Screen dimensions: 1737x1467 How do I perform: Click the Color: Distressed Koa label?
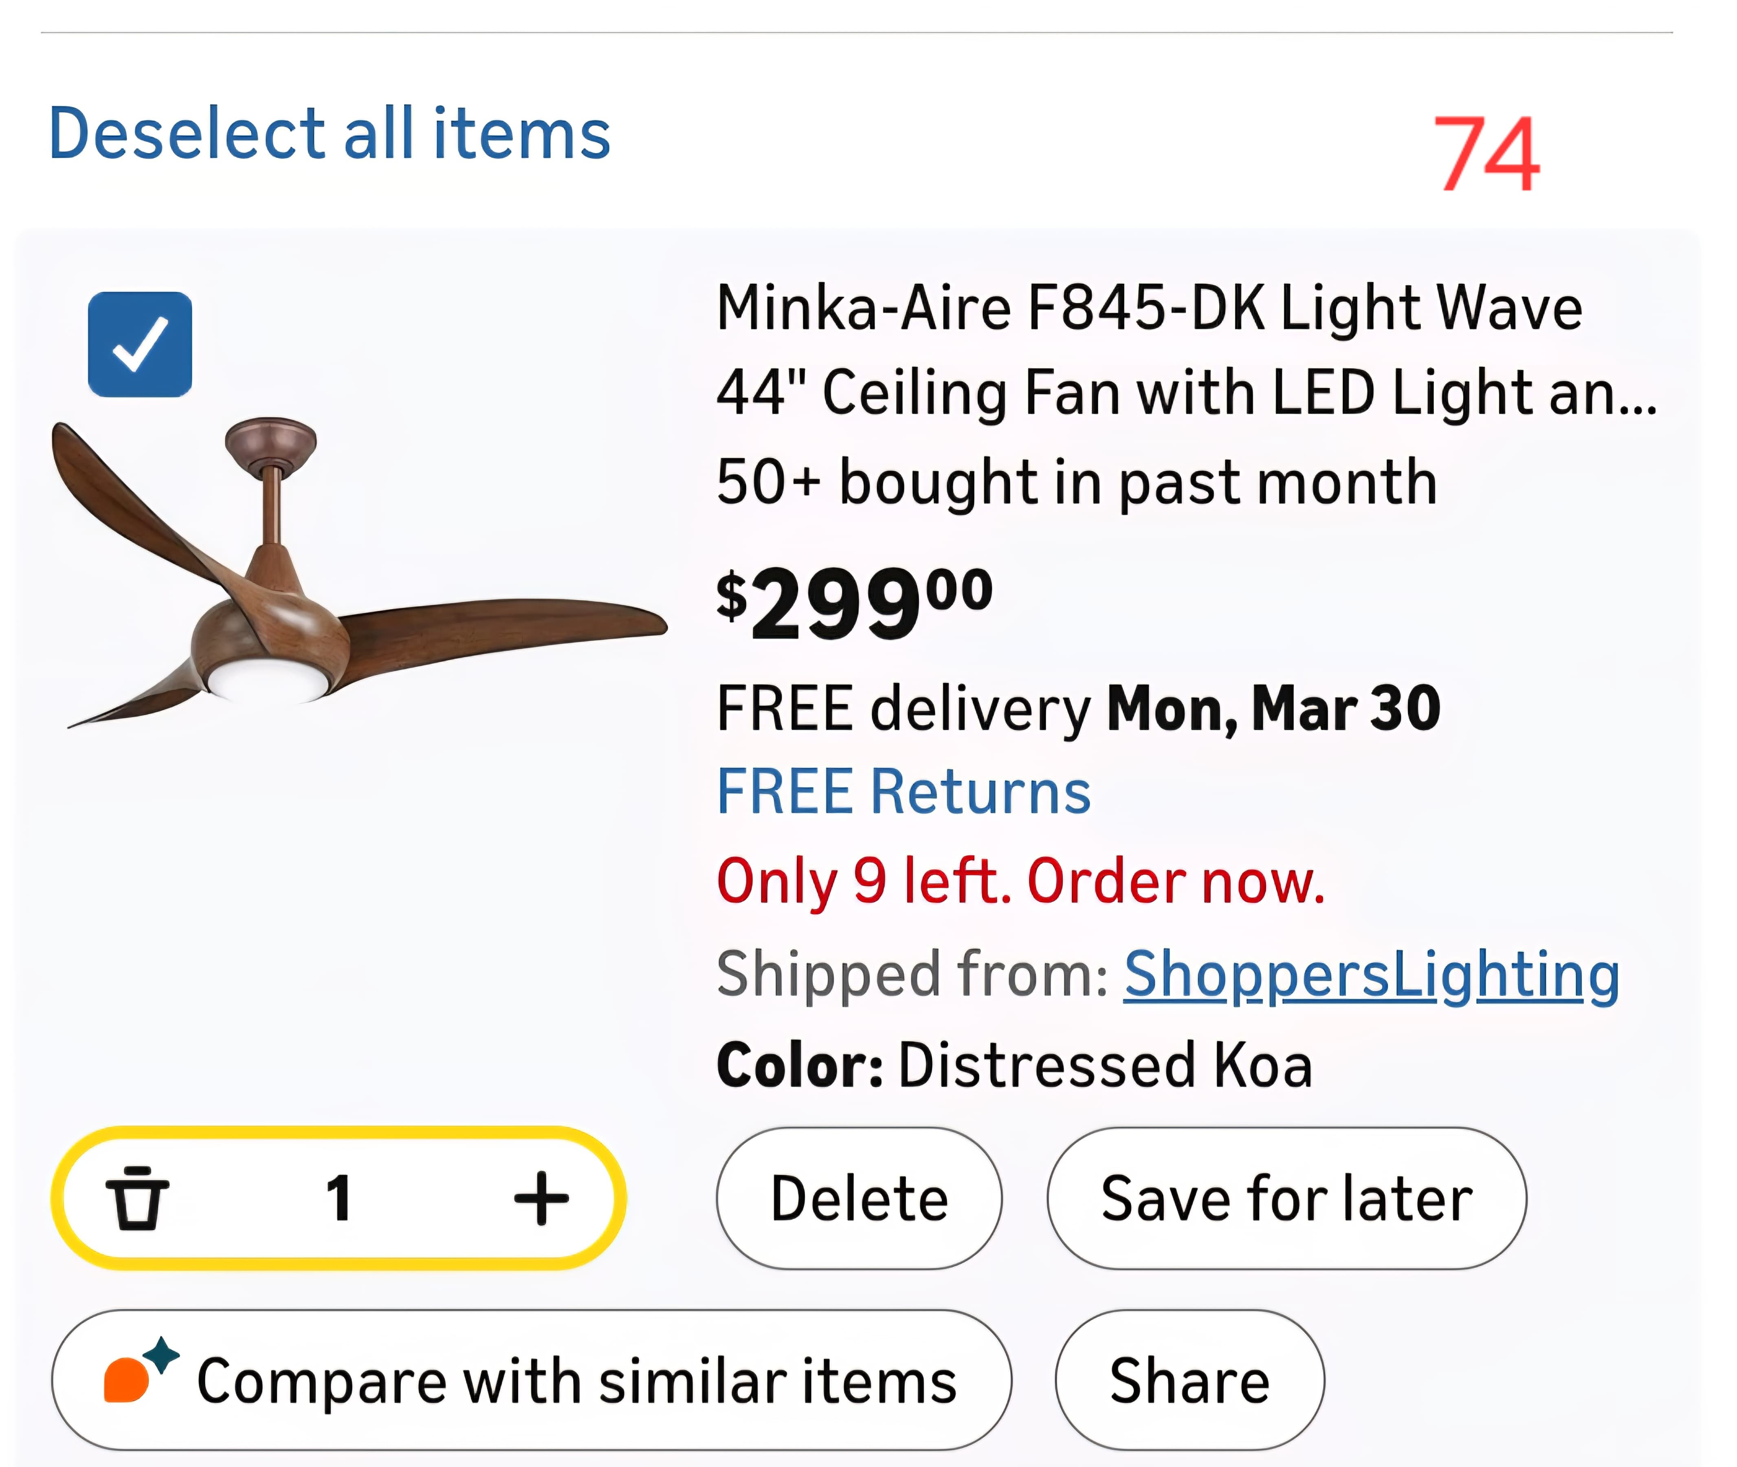pyautogui.click(x=1014, y=1065)
